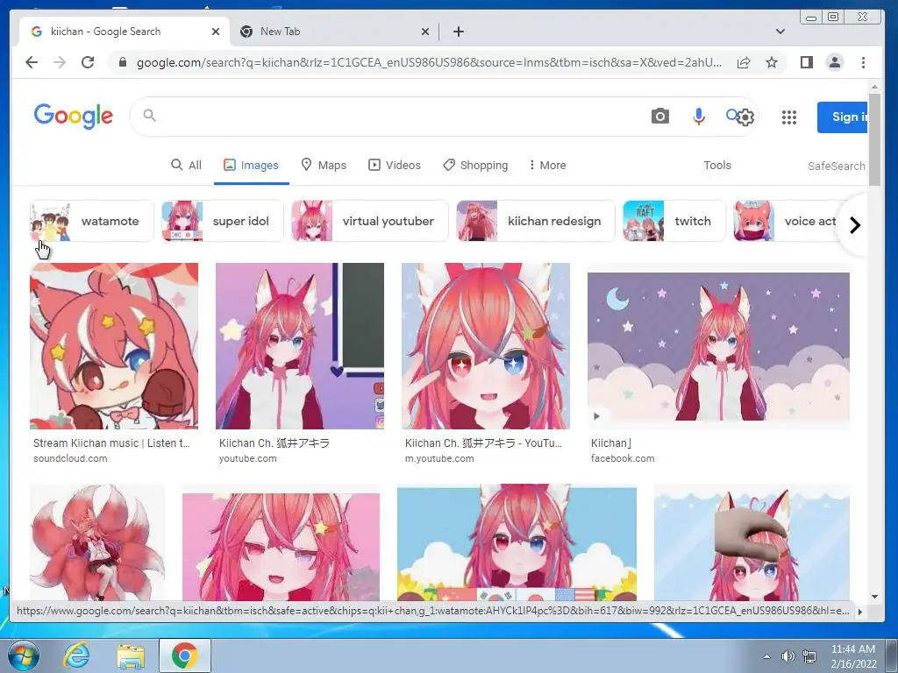Show more filter chips with right arrow
898x673 pixels.
(x=854, y=225)
